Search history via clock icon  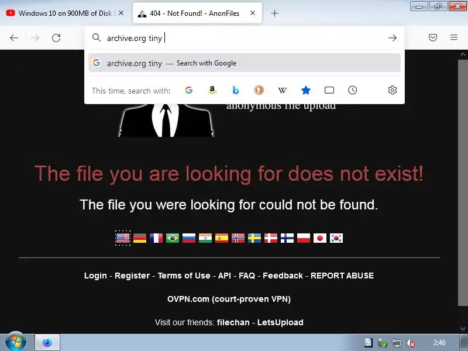click(353, 90)
